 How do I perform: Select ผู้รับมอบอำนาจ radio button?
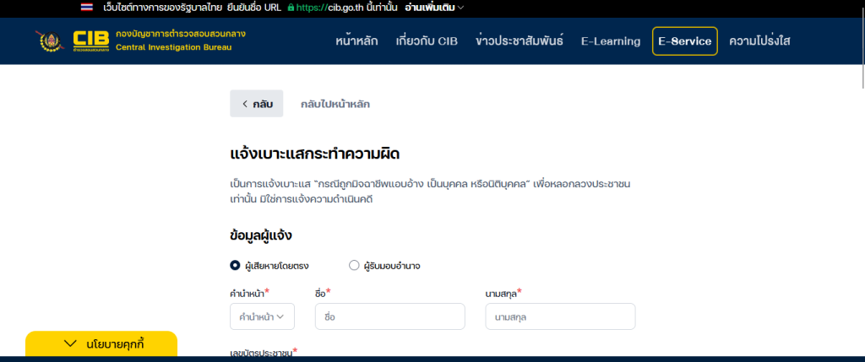pyautogui.click(x=354, y=265)
